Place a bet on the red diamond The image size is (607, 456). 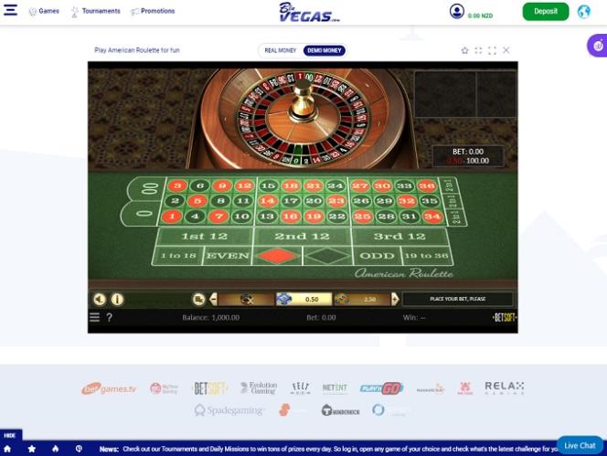coord(277,256)
